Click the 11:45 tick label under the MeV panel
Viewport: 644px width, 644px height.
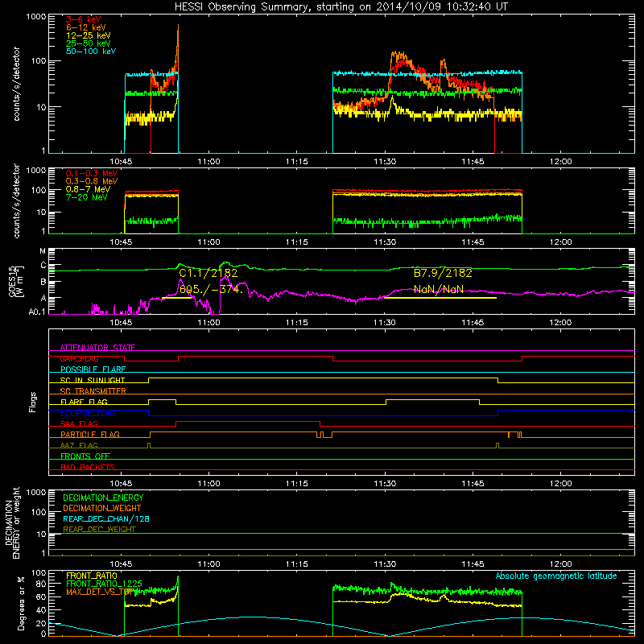click(x=473, y=242)
